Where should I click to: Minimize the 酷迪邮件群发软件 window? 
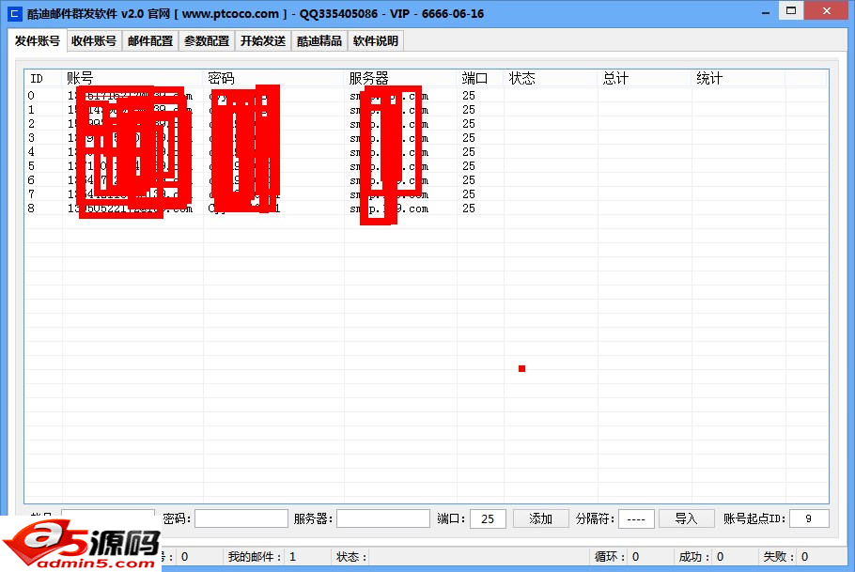(x=766, y=12)
